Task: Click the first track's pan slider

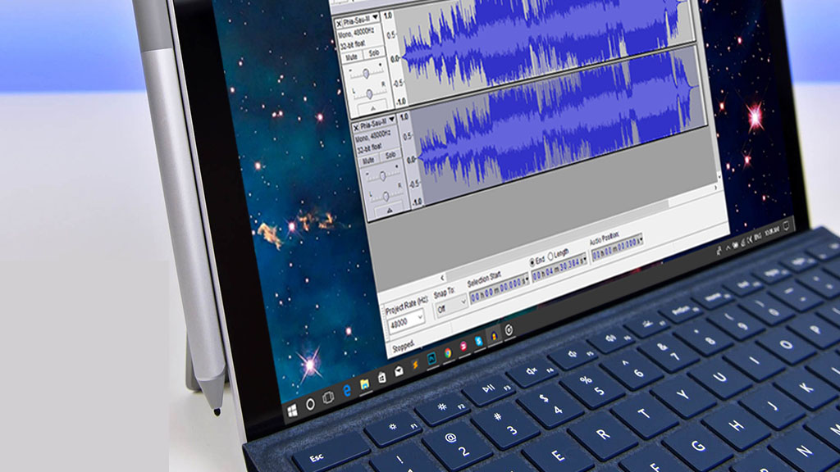Action: click(369, 93)
